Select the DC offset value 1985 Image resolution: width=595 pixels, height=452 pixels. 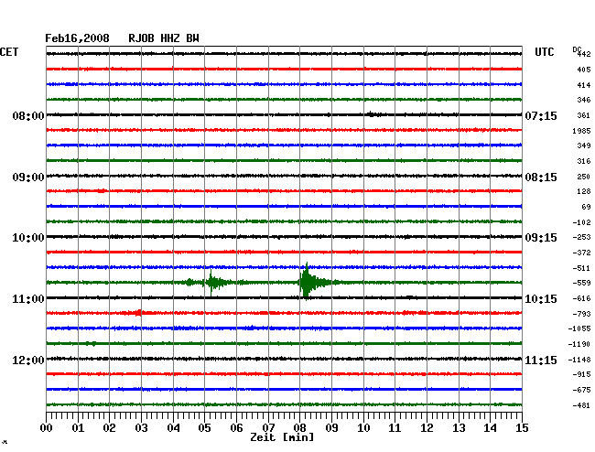pyautogui.click(x=581, y=131)
